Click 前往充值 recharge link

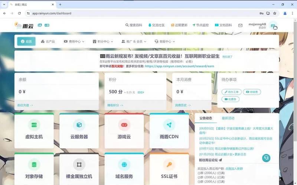click(25, 105)
